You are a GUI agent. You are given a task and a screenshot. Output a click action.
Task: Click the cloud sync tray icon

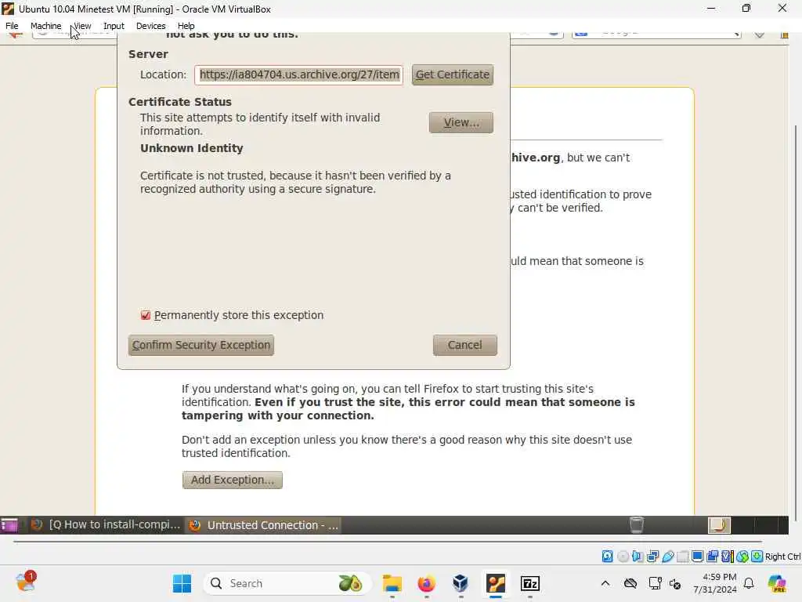pos(630,583)
